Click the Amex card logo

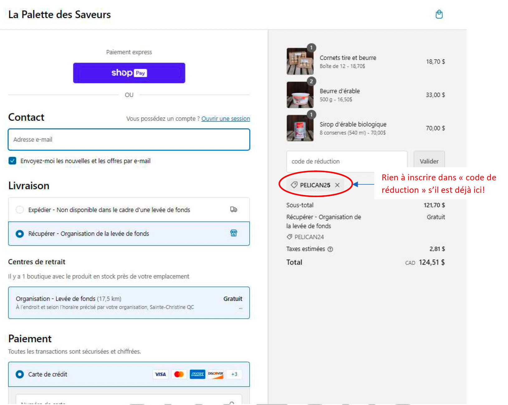tap(198, 374)
